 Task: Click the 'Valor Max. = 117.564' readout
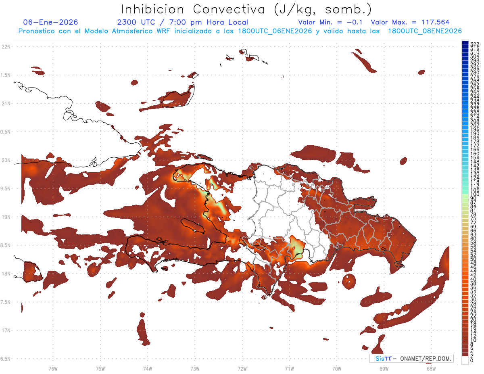[x=410, y=22]
